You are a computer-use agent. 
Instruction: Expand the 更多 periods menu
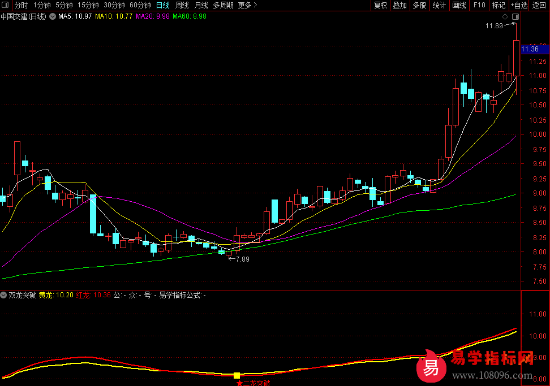click(x=247, y=5)
